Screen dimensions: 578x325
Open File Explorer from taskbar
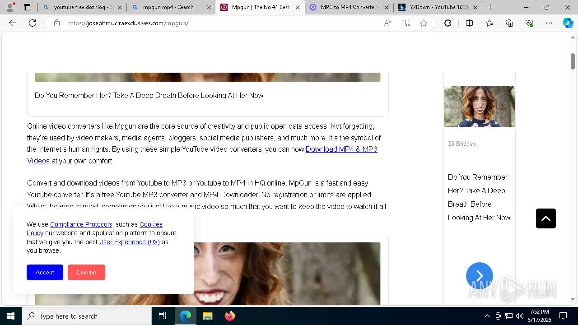(x=207, y=316)
